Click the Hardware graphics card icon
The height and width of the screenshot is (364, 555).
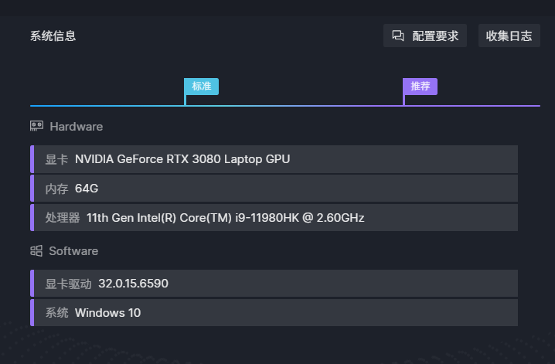pos(36,126)
